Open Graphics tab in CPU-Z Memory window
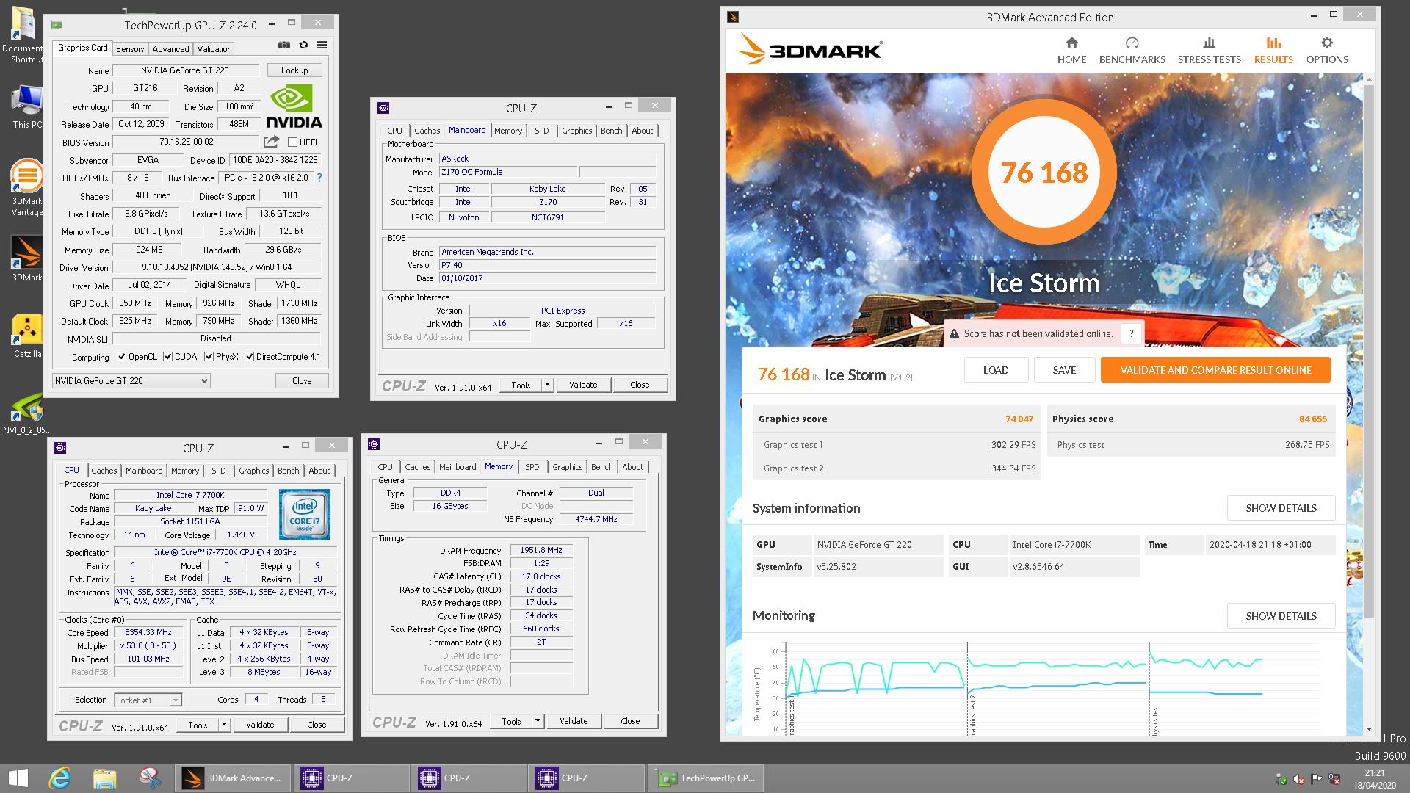The image size is (1410, 793). (568, 467)
